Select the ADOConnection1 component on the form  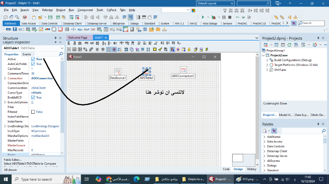183,70
